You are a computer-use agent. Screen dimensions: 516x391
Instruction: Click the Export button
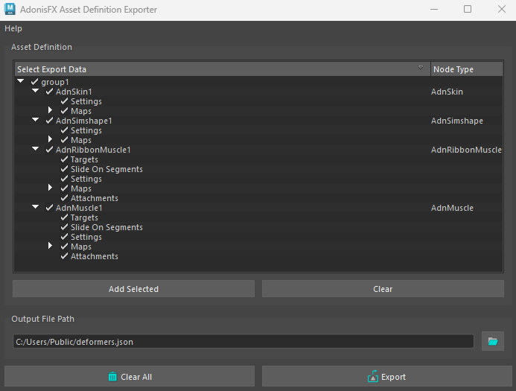386,377
